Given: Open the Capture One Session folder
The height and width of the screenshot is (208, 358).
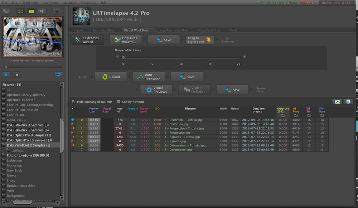Looking at the screenshot, I should coord(22,110).
